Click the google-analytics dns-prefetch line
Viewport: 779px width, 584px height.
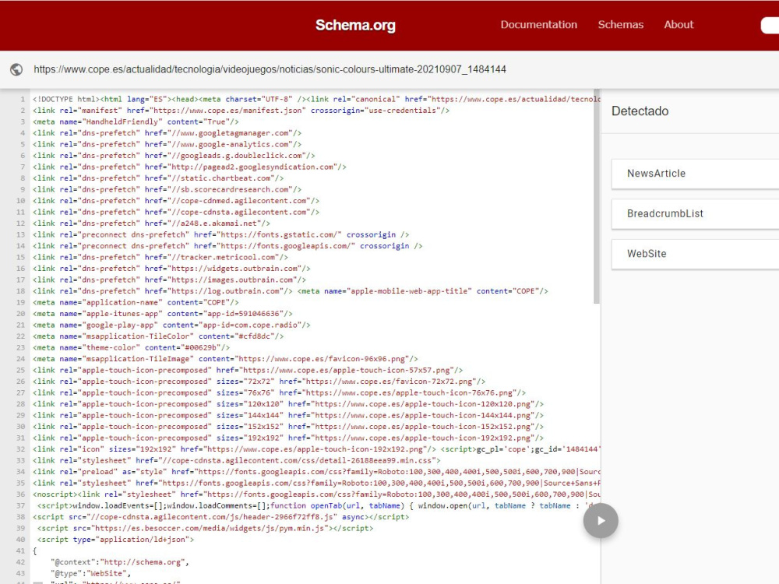[x=167, y=145]
